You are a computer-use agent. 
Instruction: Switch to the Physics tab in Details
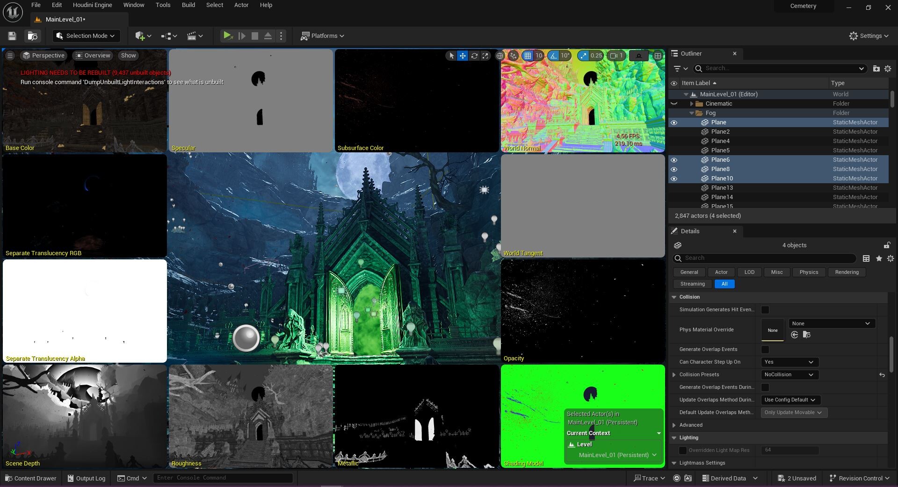tap(808, 272)
